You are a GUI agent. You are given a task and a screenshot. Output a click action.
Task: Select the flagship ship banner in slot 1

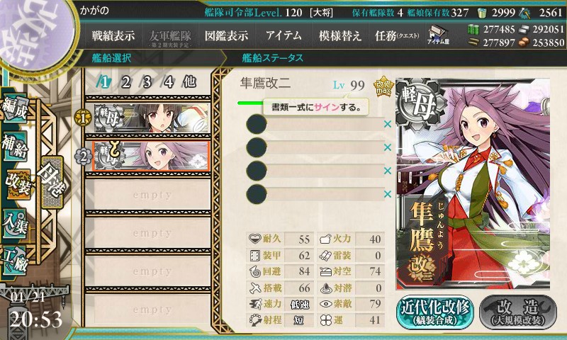pyautogui.click(x=152, y=118)
